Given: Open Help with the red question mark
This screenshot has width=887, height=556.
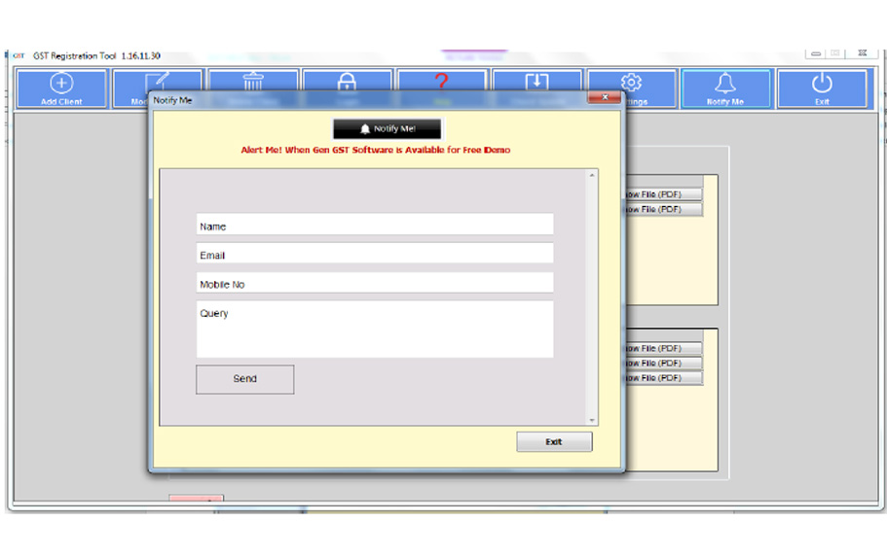Looking at the screenshot, I should (x=441, y=82).
